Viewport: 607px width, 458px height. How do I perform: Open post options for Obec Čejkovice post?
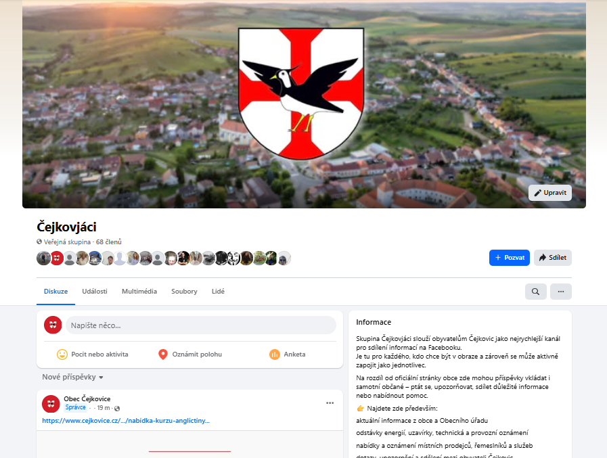[x=330, y=403]
